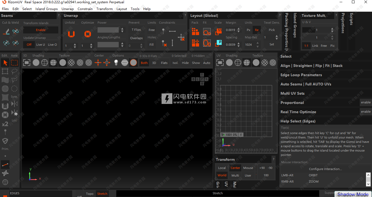
Task: Click the orange Unfold U icon
Action: [x=71, y=34]
